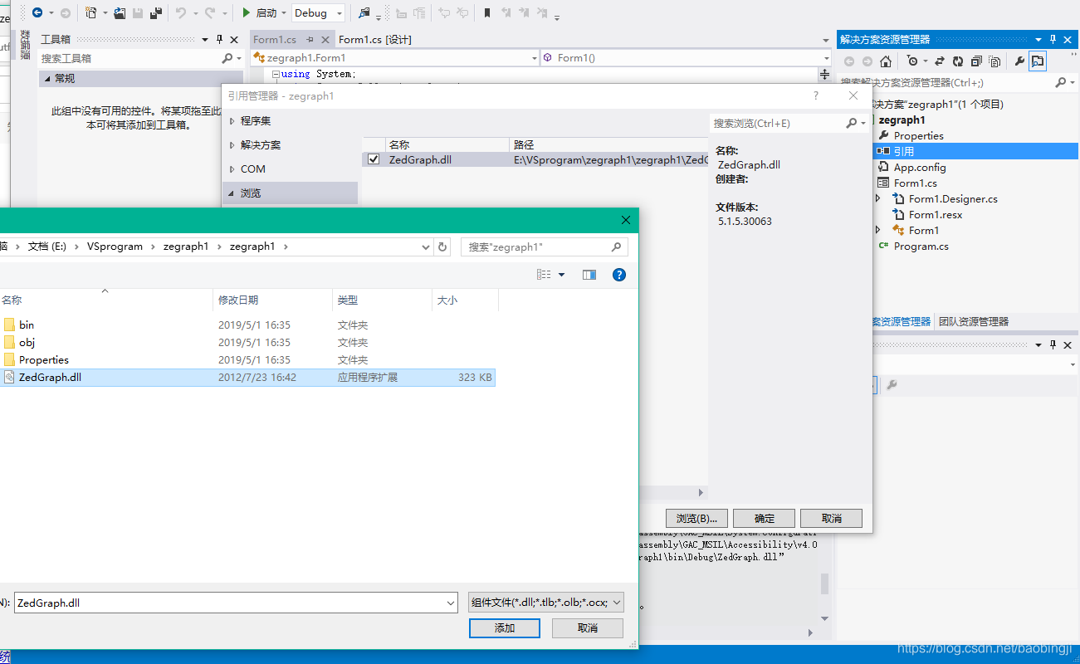Click the Collapse All icon in Solution Explorer
This screenshot has height=664, width=1080.
(976, 61)
